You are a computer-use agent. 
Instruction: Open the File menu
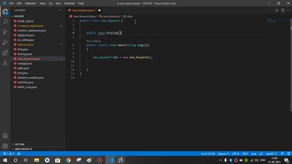[x=11, y=3]
